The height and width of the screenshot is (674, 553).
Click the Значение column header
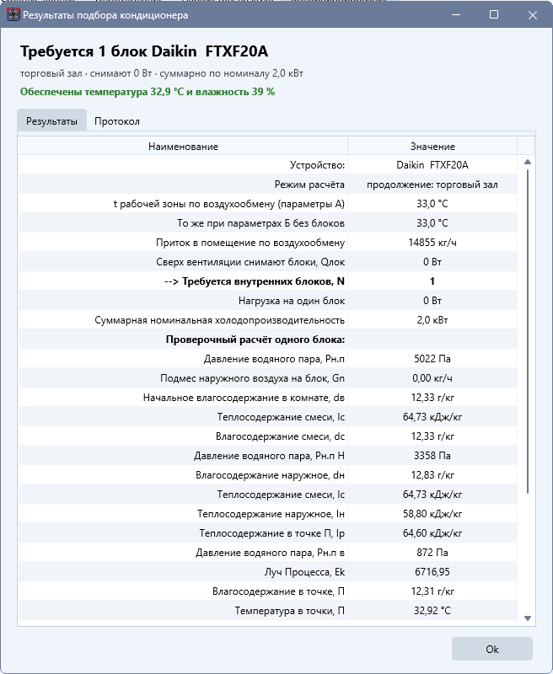432,147
